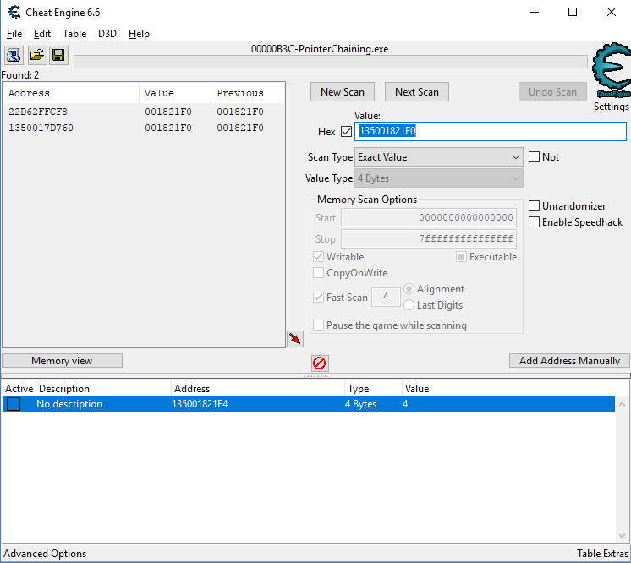Click Cheat Engine title bar icon
Screen dimensions: 631x563
14,13
